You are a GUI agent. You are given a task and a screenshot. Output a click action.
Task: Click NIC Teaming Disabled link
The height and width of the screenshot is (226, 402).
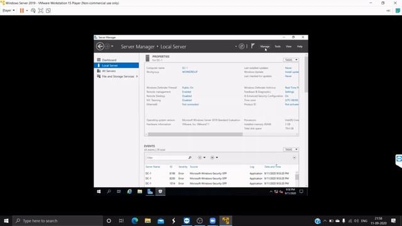[187, 100]
